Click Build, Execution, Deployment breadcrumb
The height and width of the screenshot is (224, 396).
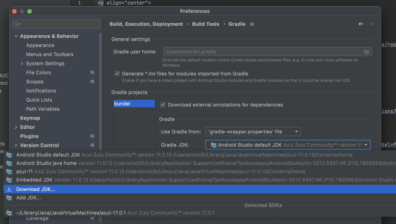click(x=146, y=24)
